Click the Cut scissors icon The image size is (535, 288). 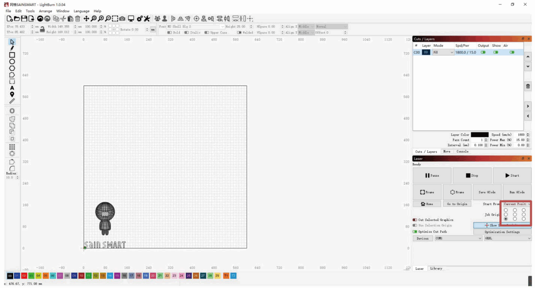tap(63, 19)
